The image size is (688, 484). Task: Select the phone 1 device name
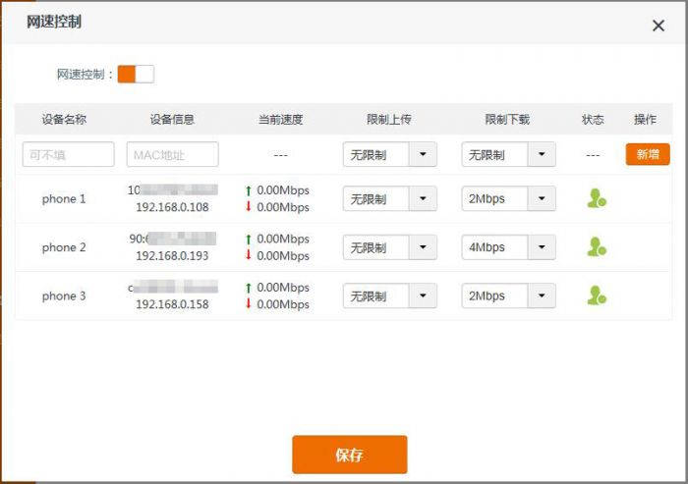tap(64, 199)
